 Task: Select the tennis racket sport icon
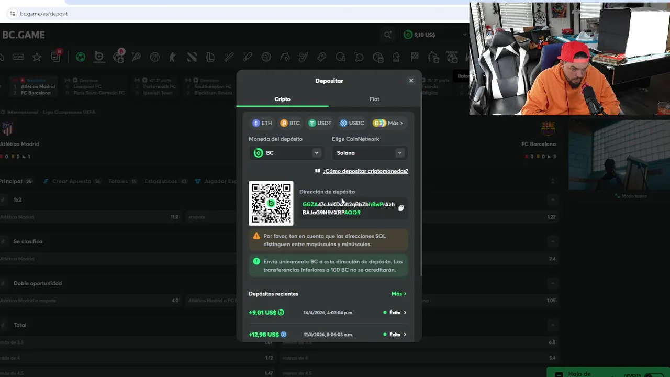coord(136,57)
